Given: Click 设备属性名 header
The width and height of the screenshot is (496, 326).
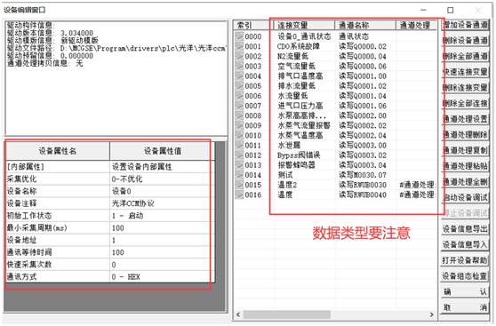Looking at the screenshot, I should pos(58,151).
